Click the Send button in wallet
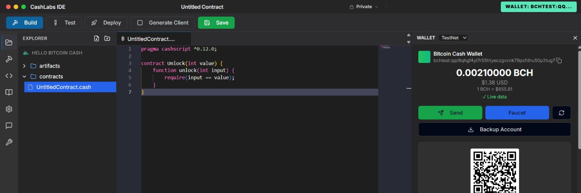Screen dimensions: 581x193 pyautogui.click(x=450, y=113)
